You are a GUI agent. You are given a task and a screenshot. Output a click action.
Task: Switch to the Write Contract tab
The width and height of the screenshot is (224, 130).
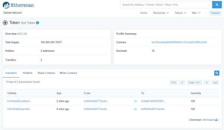69,73
